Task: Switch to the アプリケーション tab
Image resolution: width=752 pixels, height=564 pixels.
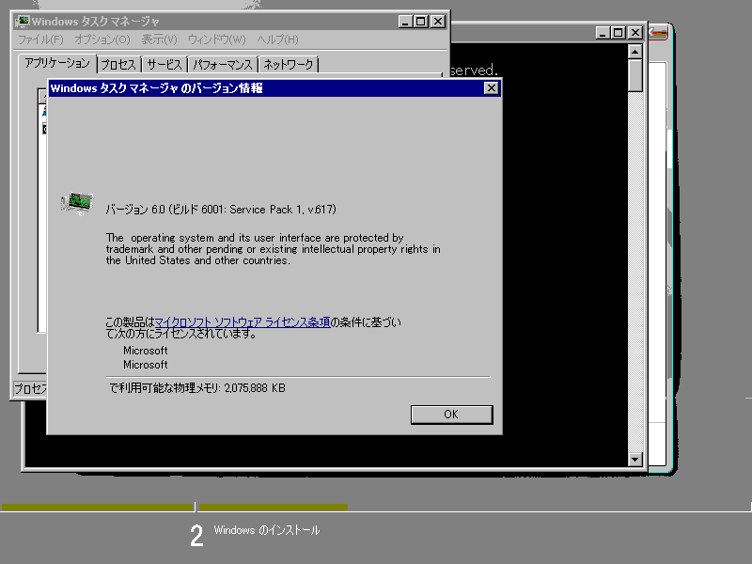Action: click(x=57, y=63)
